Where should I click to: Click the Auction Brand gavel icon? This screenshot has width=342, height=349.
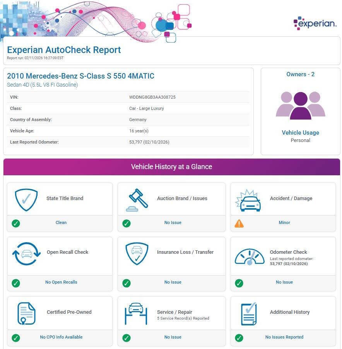point(137,200)
